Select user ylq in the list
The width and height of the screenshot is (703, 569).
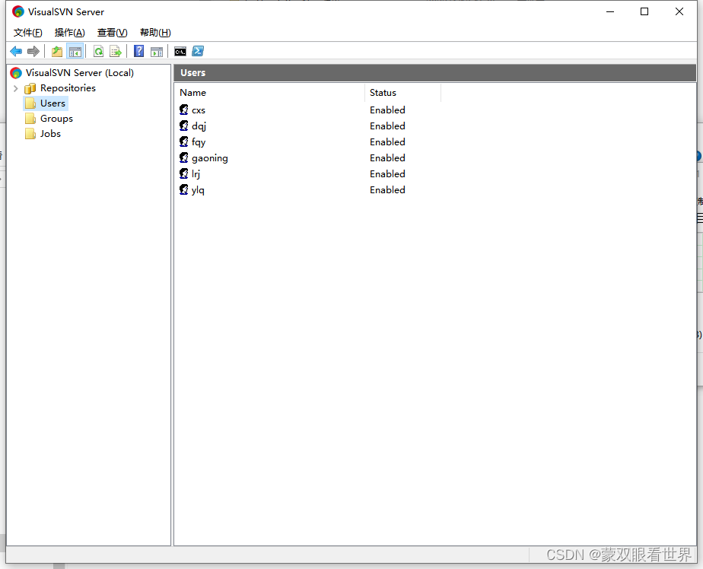click(x=198, y=190)
